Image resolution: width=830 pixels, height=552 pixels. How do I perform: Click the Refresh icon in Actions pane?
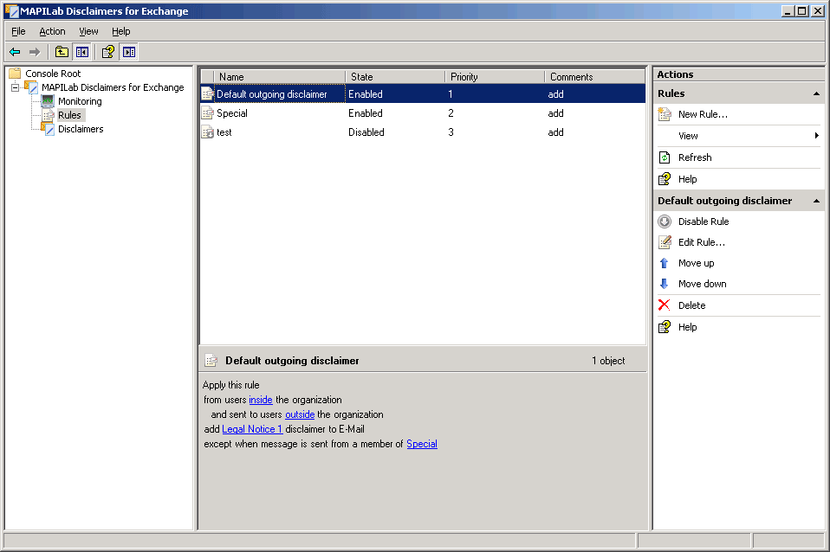click(665, 157)
